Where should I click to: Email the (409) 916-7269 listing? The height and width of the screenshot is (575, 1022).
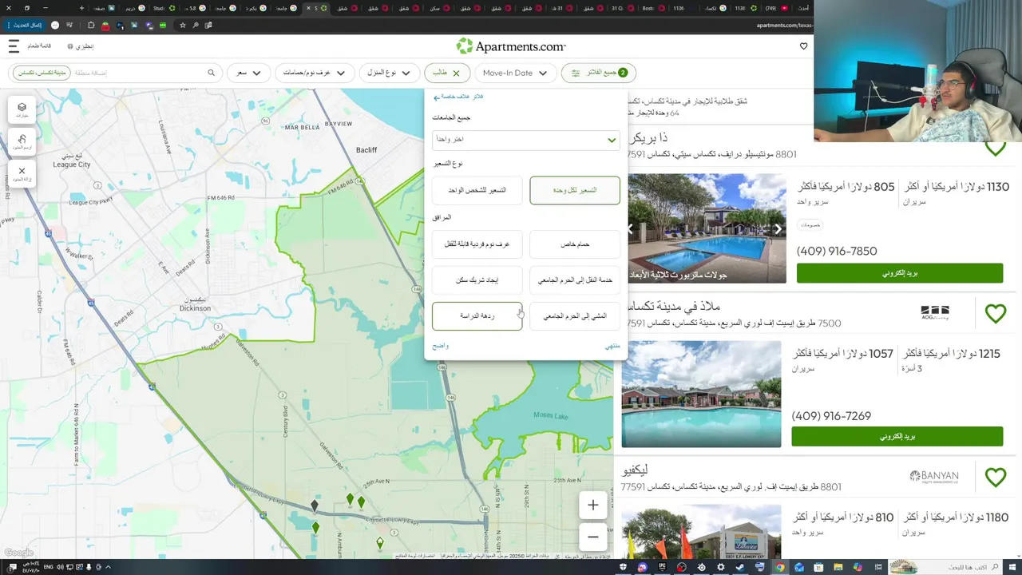(x=897, y=437)
